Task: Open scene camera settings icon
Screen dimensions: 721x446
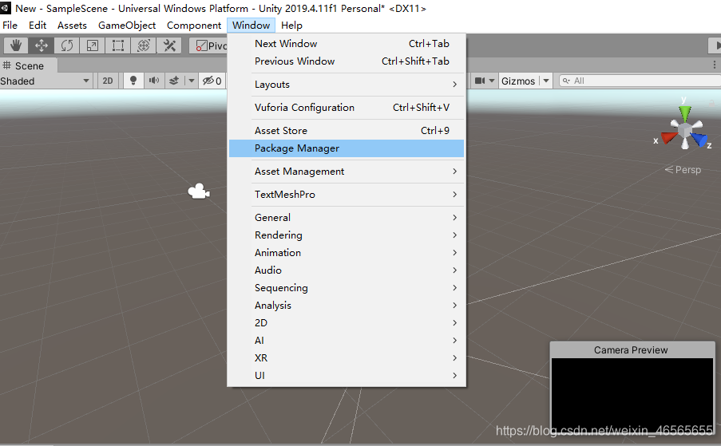Action: point(480,81)
